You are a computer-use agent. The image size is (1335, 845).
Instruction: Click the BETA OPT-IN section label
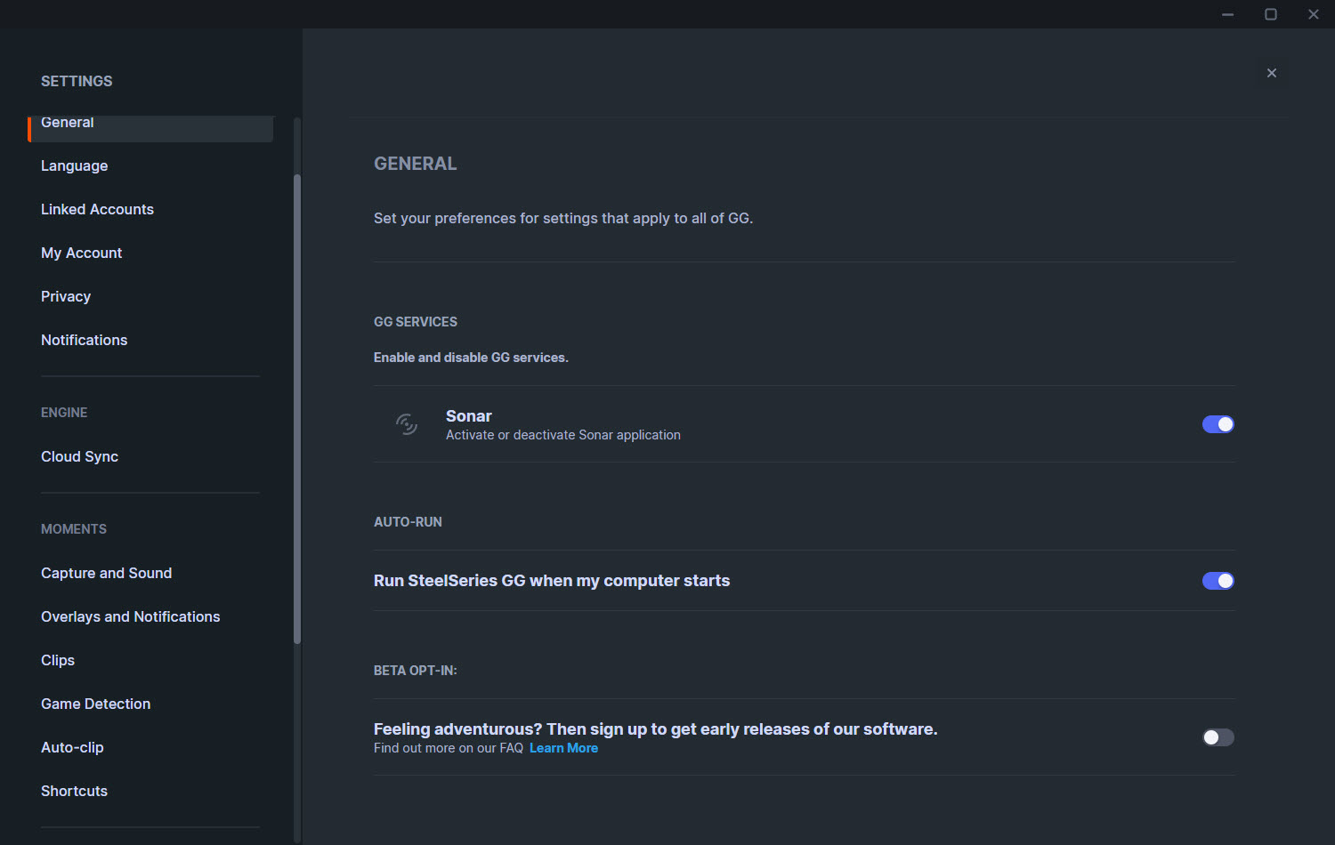point(416,671)
